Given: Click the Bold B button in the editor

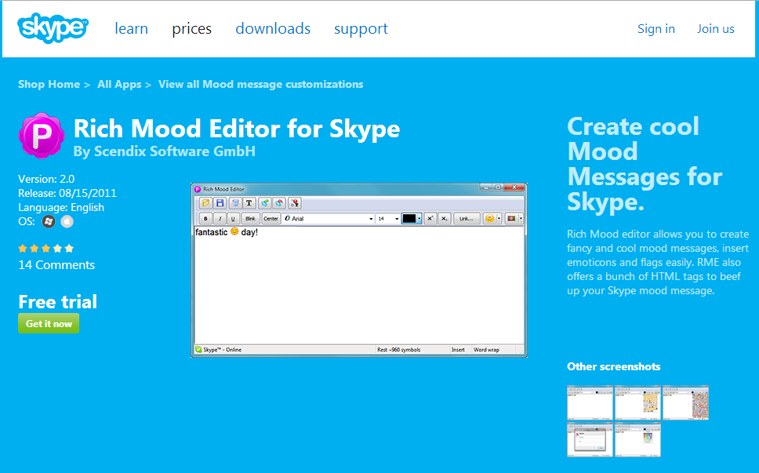Looking at the screenshot, I should [205, 219].
